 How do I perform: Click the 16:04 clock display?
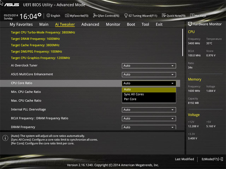28,16
